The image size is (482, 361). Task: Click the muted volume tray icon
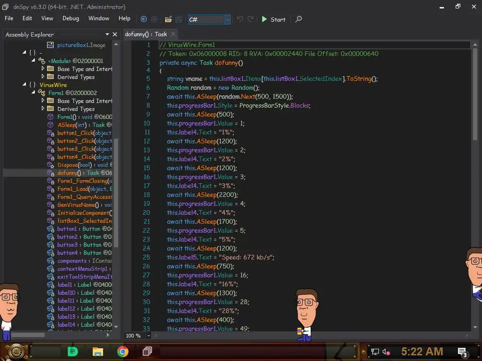[x=386, y=352]
